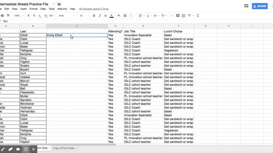Click the camera recording icon

(x=18, y=149)
